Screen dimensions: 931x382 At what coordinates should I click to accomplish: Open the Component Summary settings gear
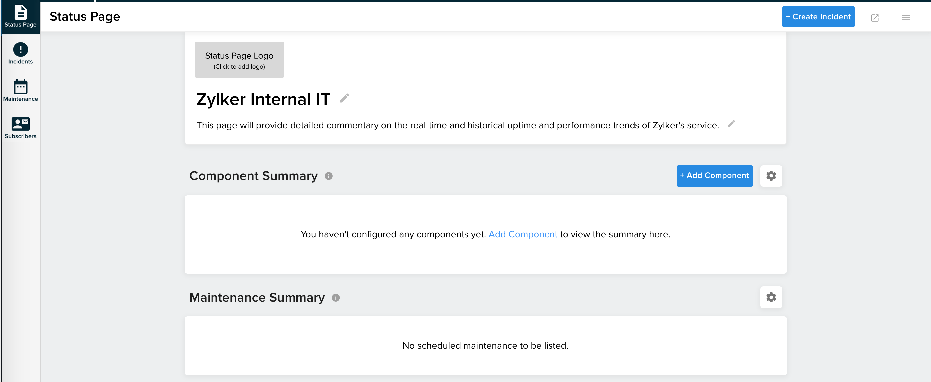click(771, 176)
